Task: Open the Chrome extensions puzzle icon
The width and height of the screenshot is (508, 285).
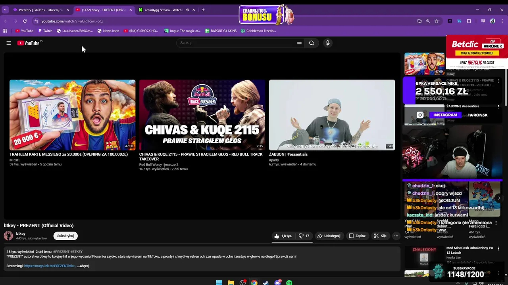Action: (469, 21)
